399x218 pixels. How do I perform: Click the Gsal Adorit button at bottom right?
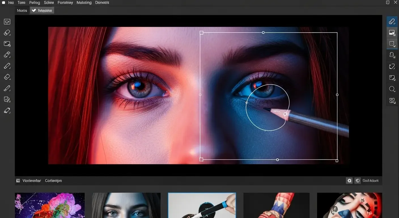tap(371, 180)
